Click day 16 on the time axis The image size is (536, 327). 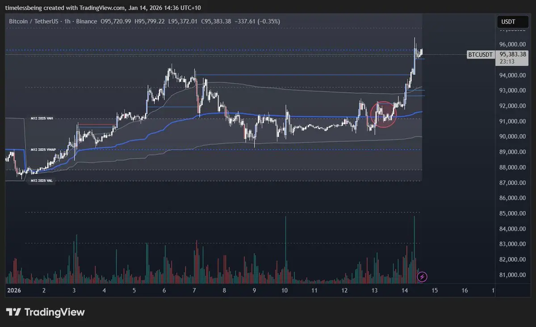coord(465,290)
